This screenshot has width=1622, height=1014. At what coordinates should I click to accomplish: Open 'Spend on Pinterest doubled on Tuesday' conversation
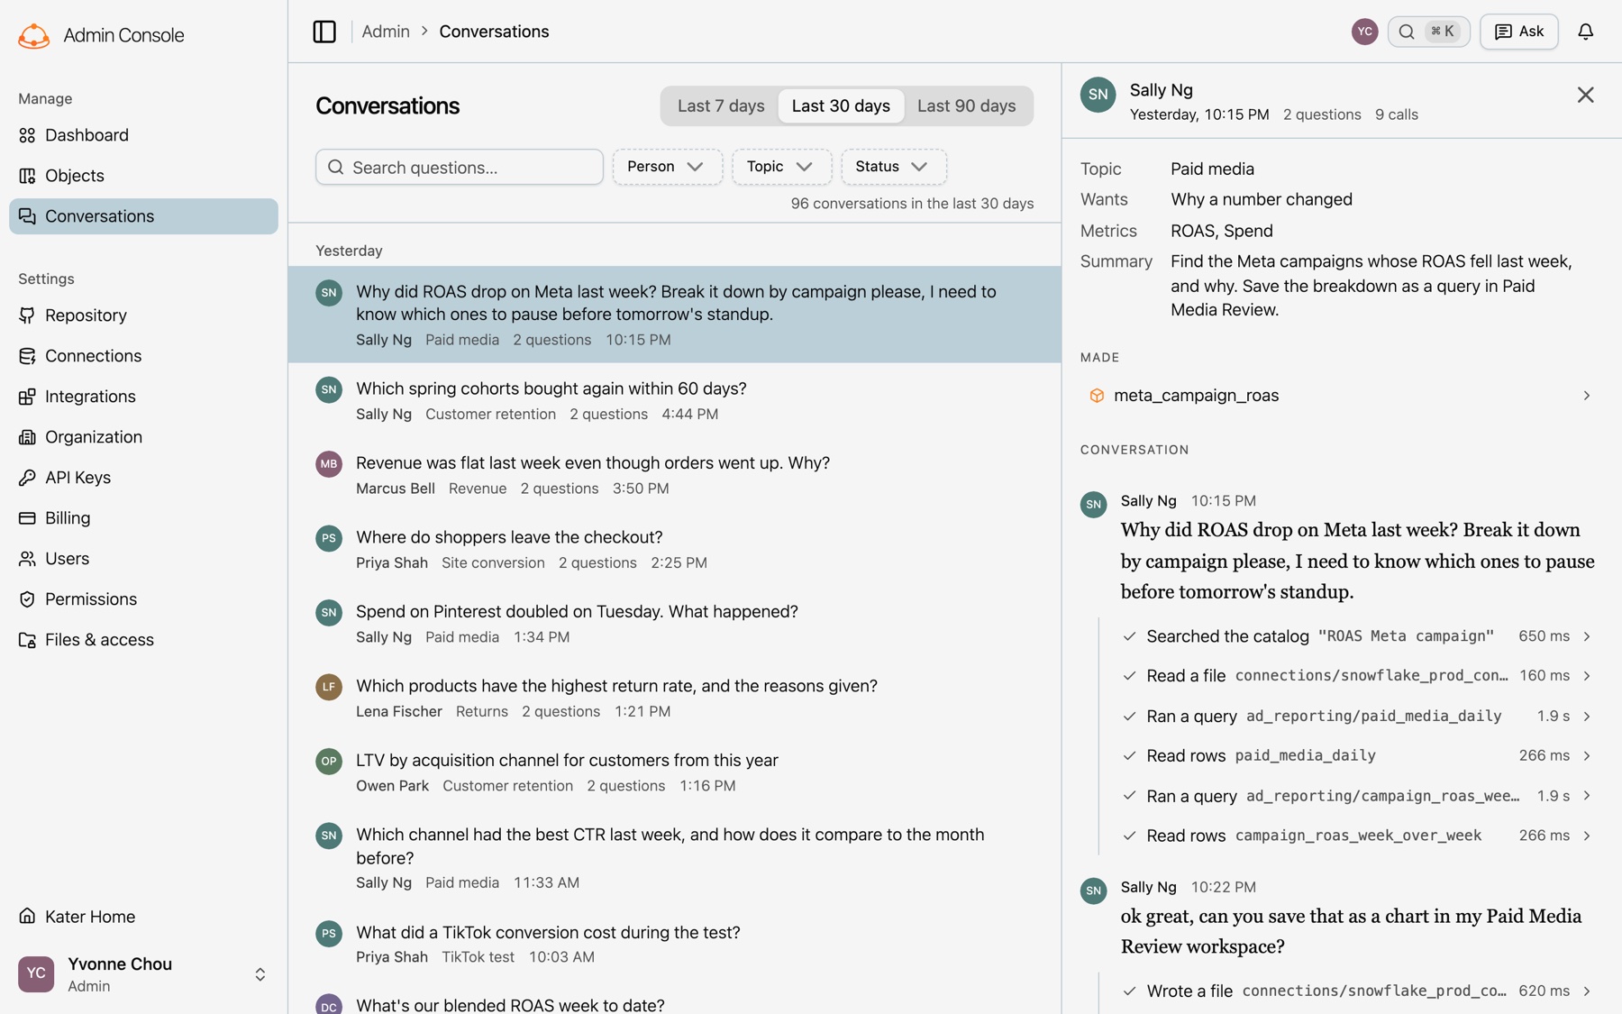pyautogui.click(x=674, y=623)
